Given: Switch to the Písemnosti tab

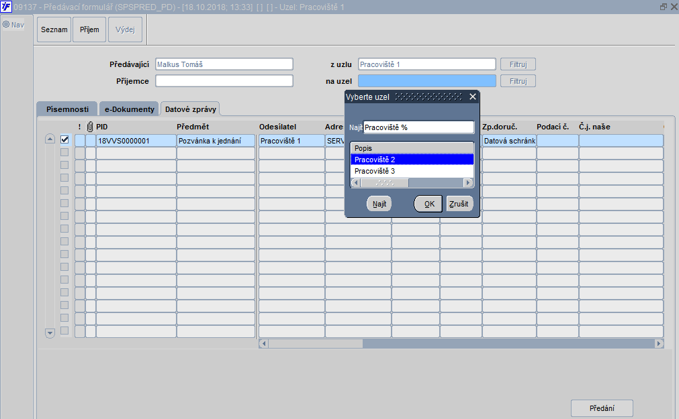Looking at the screenshot, I should pyautogui.click(x=67, y=109).
